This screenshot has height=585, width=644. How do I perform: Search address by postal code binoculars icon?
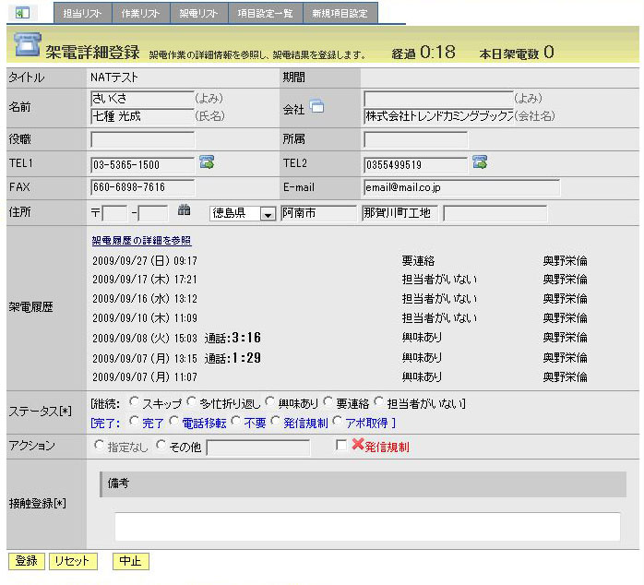(x=184, y=210)
